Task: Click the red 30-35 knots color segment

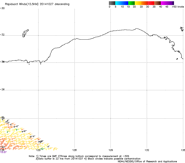Action: click(151, 3)
